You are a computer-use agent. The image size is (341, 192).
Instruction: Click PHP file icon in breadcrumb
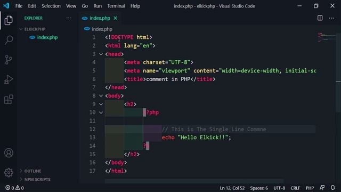(x=87, y=29)
